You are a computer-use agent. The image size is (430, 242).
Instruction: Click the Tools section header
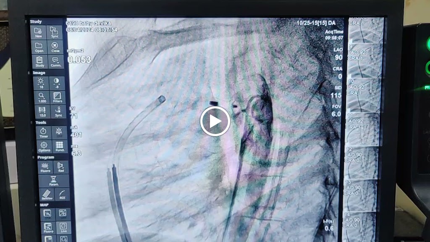[41, 122]
